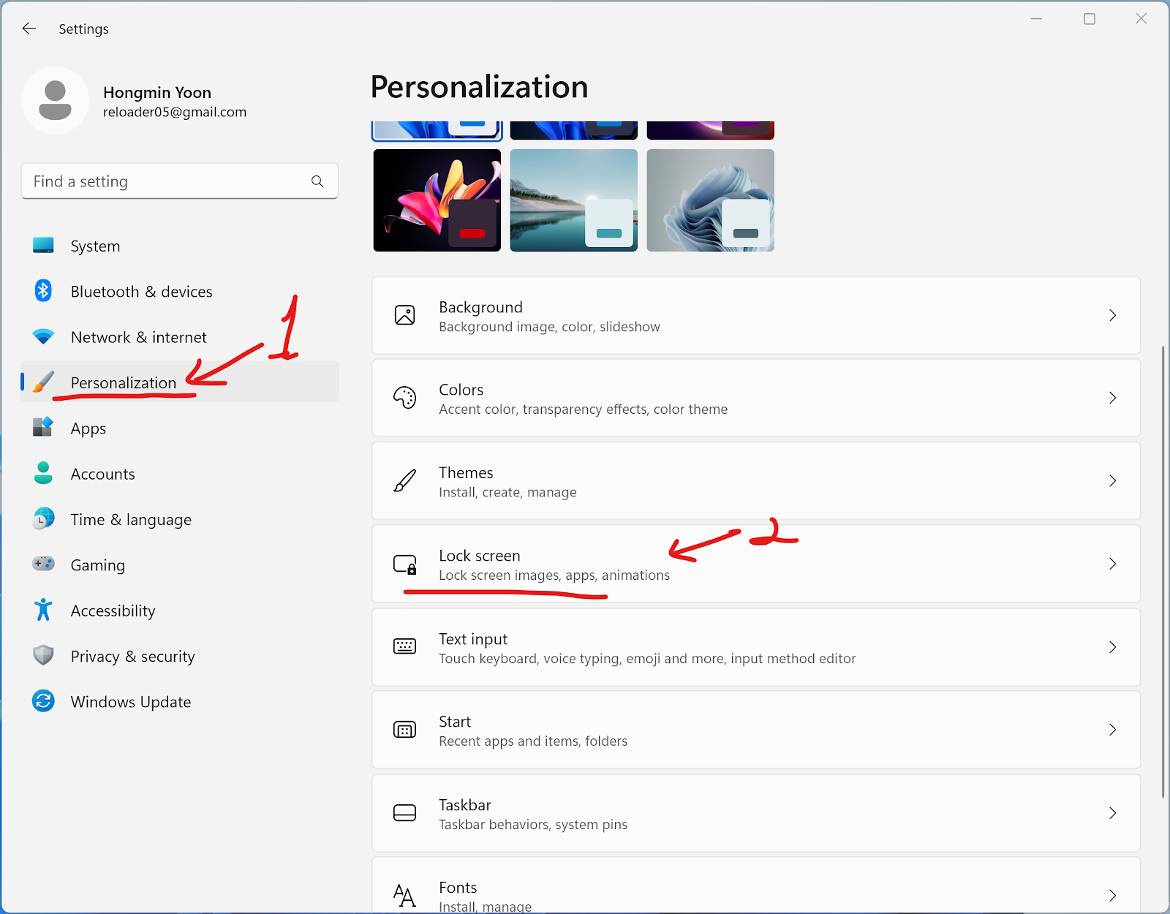The height and width of the screenshot is (914, 1170).
Task: Open Privacy & security section
Action: pyautogui.click(x=180, y=656)
